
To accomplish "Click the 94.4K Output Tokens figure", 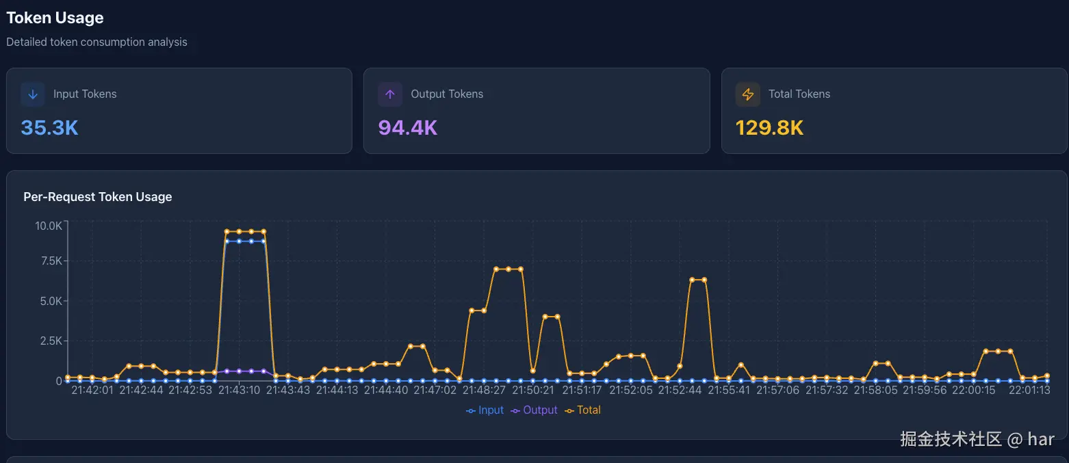I will click(407, 127).
